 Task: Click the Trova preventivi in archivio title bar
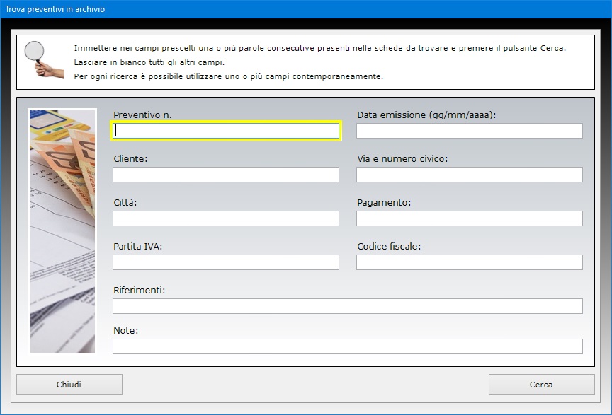click(306, 9)
